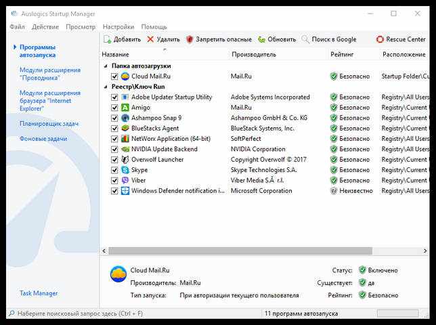Viewport: 436px width, 325px height.
Task: Click the Viber app icon
Action: (125, 180)
